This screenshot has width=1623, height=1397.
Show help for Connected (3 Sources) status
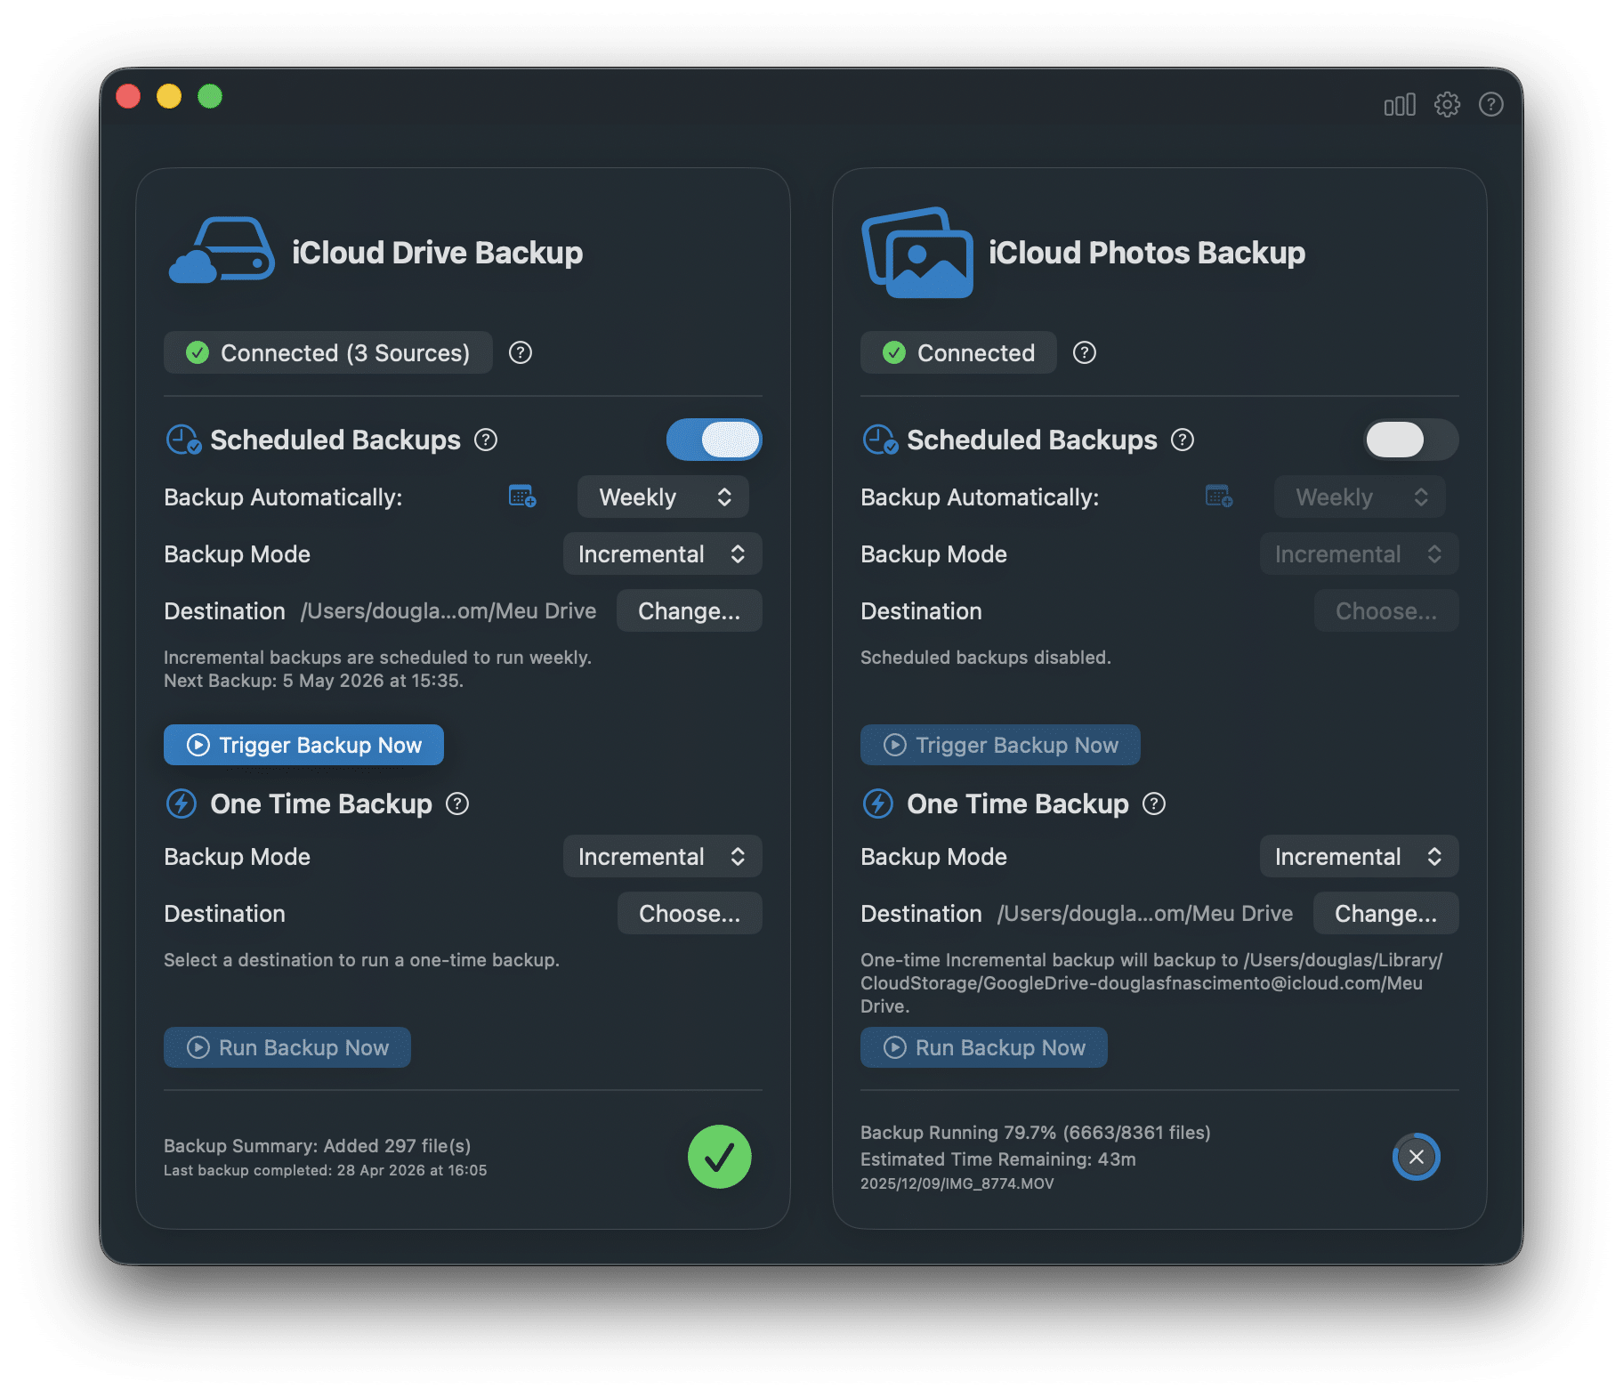pyautogui.click(x=521, y=353)
